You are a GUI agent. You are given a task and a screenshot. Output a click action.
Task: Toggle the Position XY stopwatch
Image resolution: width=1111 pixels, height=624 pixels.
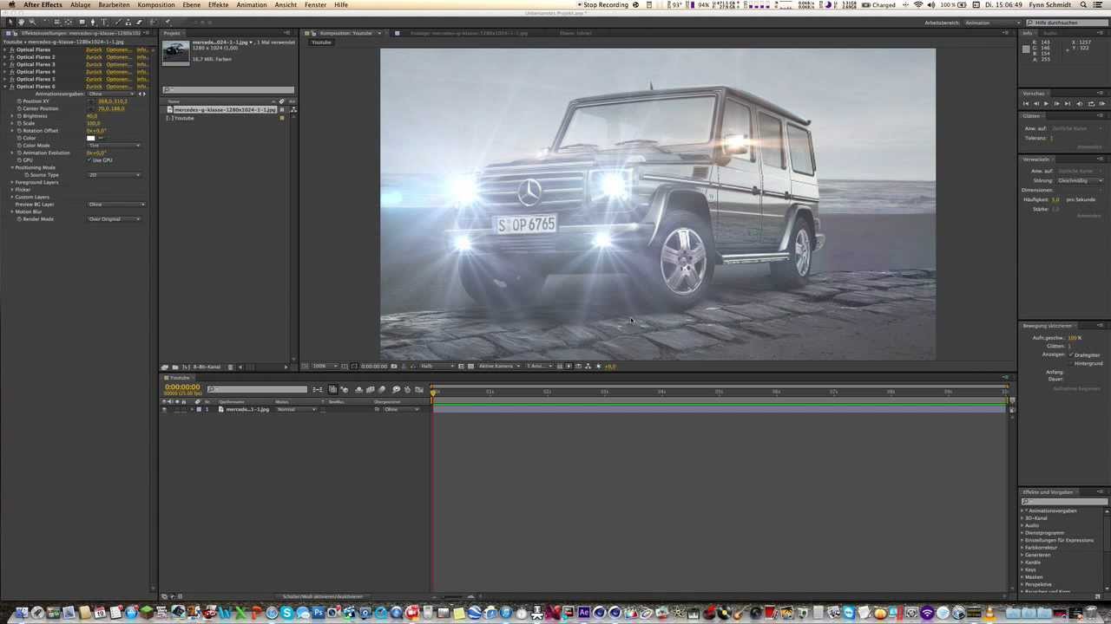pyautogui.click(x=19, y=101)
